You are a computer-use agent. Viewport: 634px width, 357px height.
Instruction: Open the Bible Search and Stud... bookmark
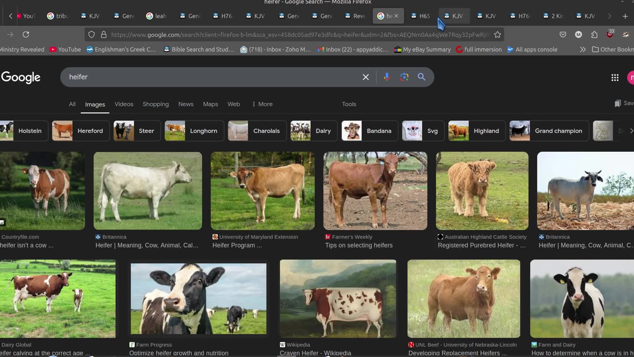(199, 50)
